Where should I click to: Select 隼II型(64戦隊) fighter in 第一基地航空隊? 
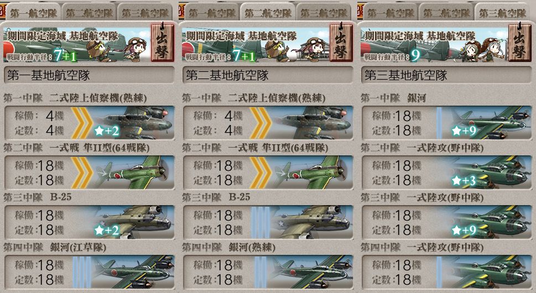pyautogui.click(x=90, y=172)
